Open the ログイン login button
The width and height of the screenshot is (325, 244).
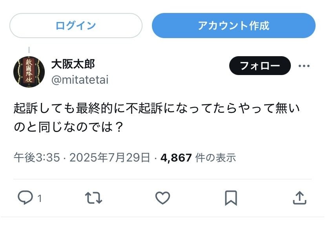(76, 25)
